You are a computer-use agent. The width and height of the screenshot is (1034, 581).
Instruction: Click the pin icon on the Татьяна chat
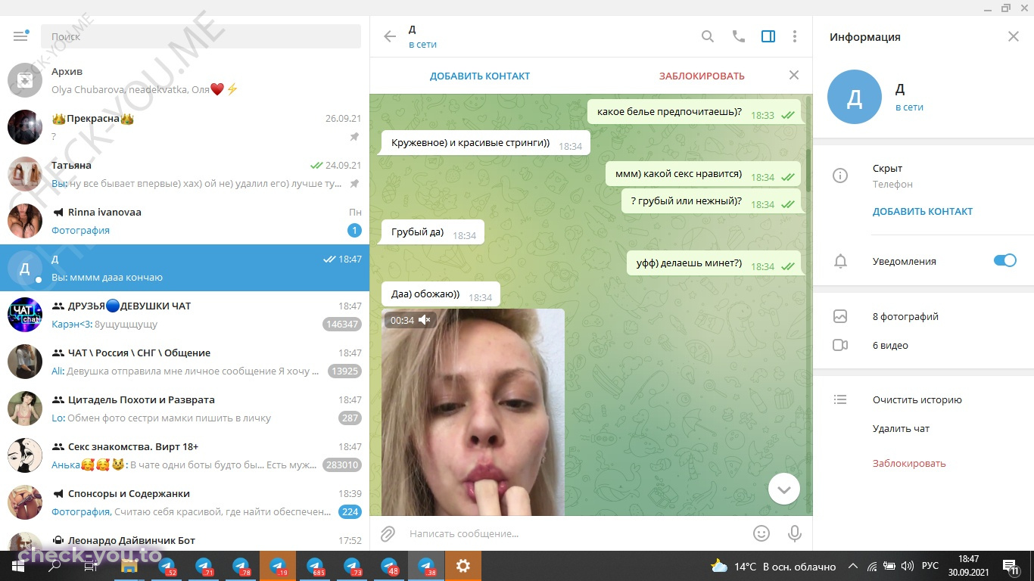(354, 184)
